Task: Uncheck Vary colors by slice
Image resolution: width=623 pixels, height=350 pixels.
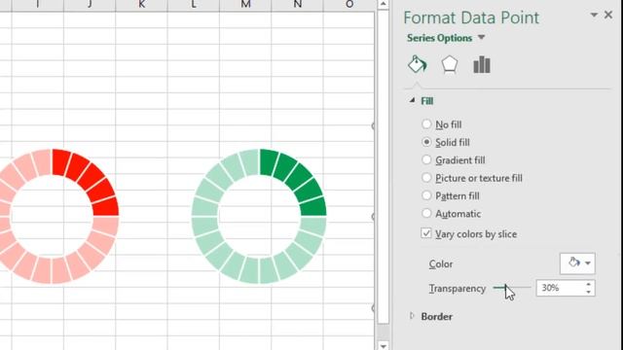Action: pyautogui.click(x=426, y=233)
